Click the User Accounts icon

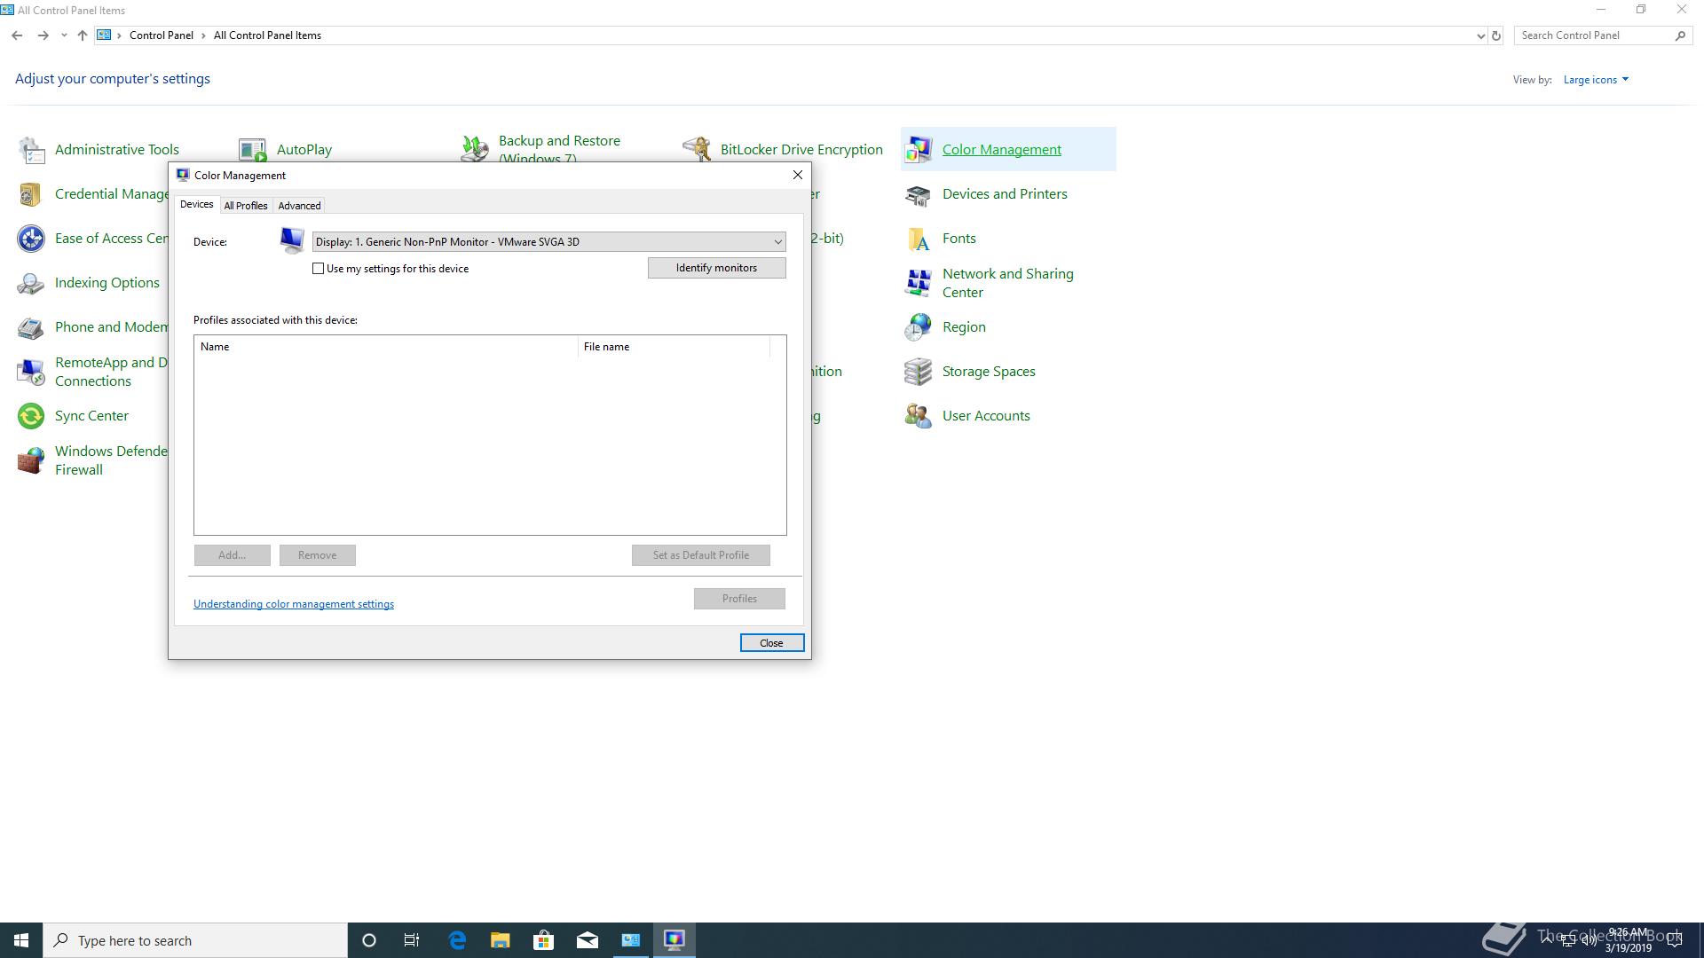click(x=918, y=416)
